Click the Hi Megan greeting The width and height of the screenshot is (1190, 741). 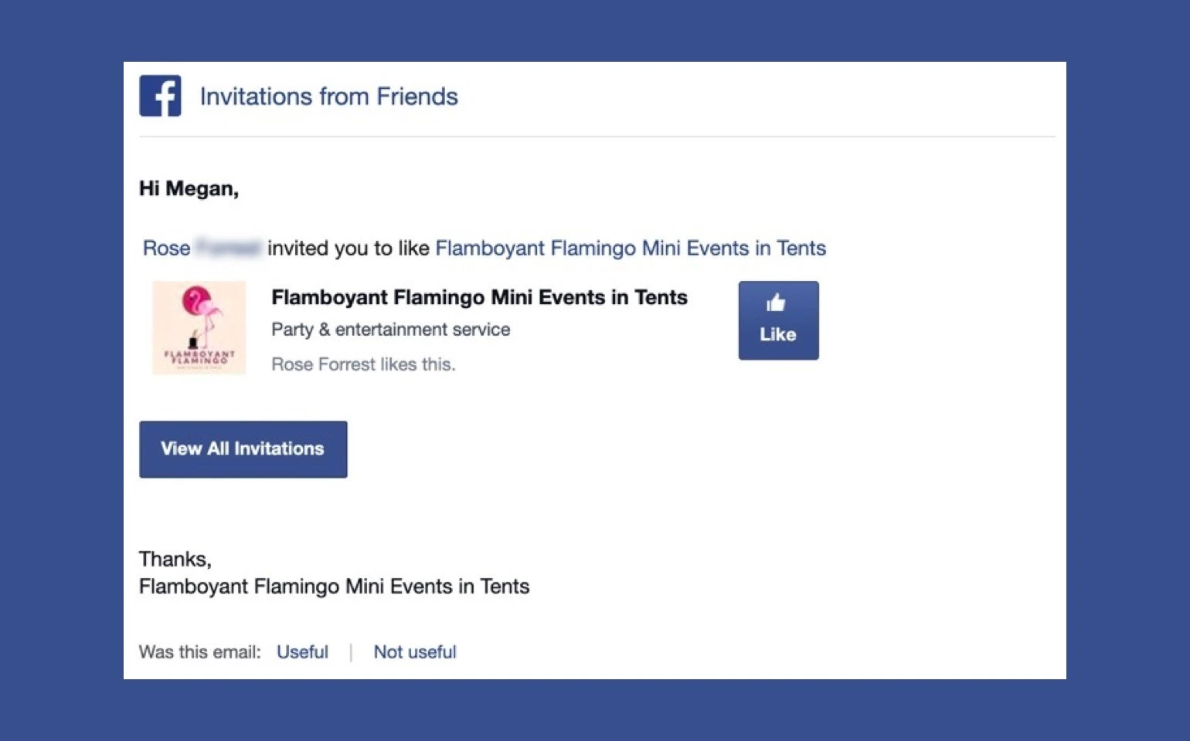[189, 189]
